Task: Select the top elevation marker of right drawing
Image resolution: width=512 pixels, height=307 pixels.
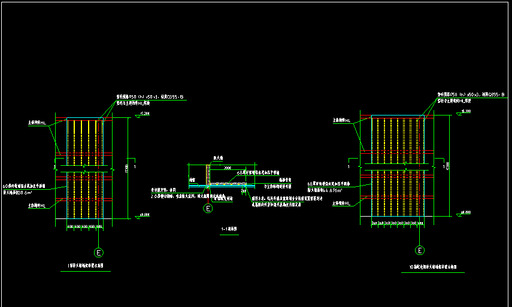Action: click(x=465, y=113)
